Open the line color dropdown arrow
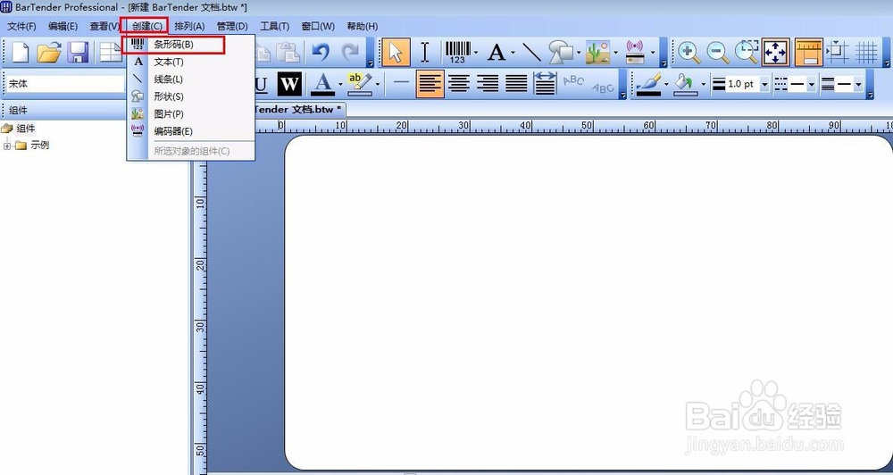Image resolution: width=893 pixels, height=475 pixels. 666,84
